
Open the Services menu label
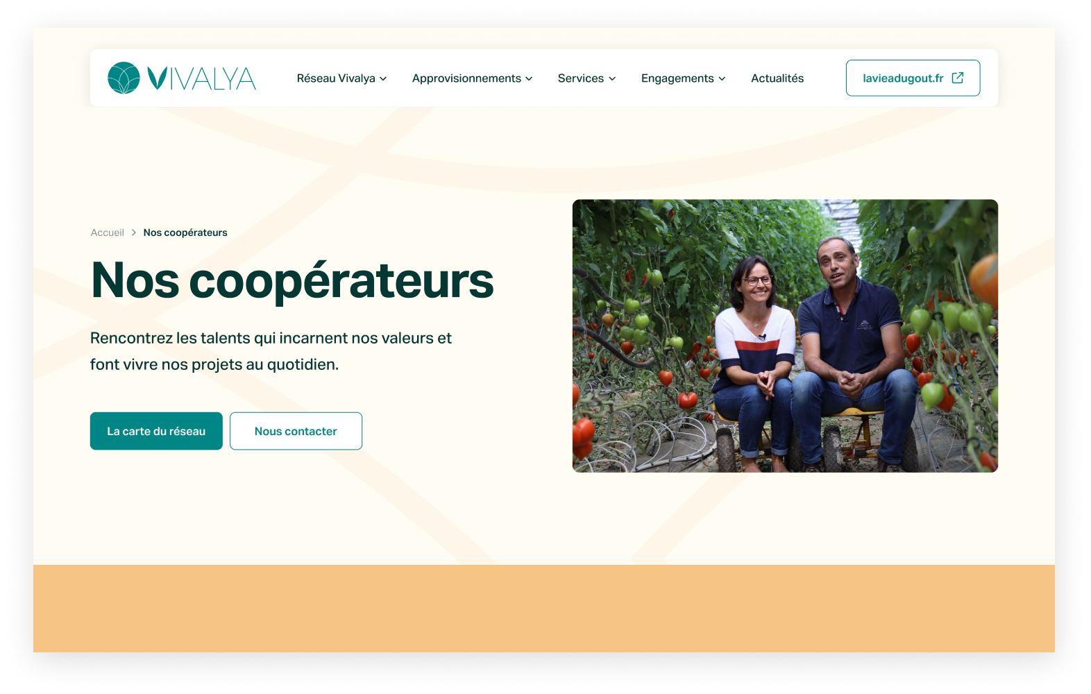(x=581, y=78)
